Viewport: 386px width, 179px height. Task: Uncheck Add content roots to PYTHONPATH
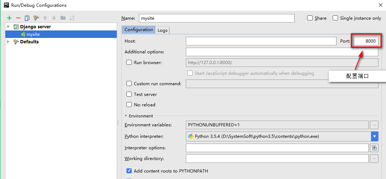(x=129, y=171)
